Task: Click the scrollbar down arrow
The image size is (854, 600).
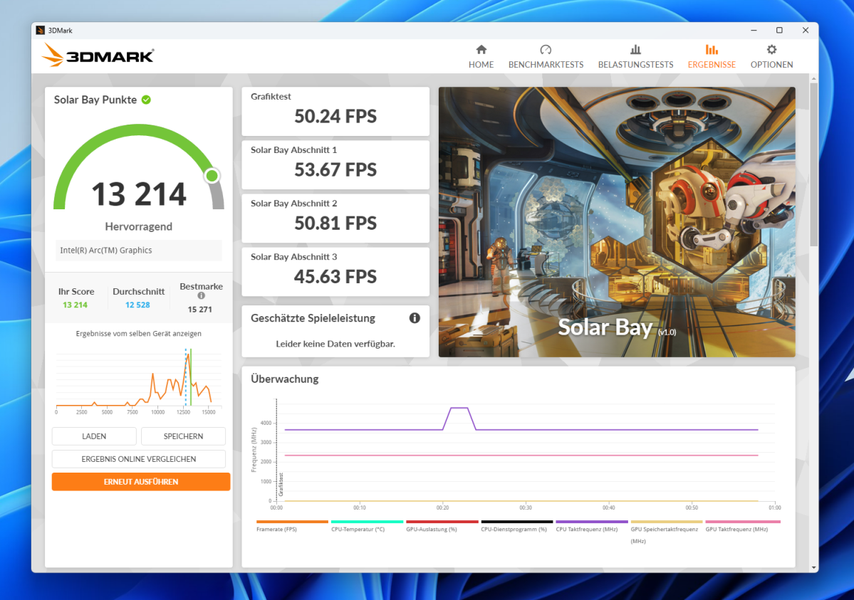Action: point(813,567)
